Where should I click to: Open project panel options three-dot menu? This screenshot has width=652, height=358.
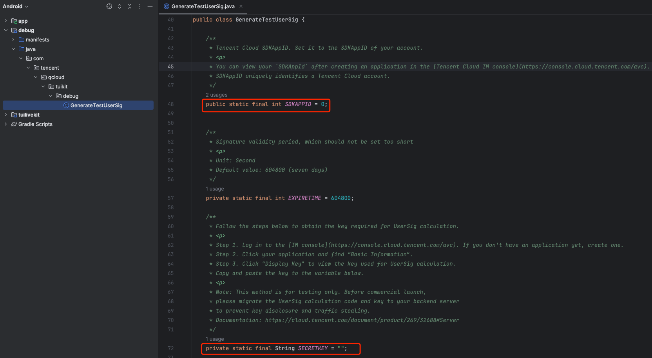click(140, 6)
